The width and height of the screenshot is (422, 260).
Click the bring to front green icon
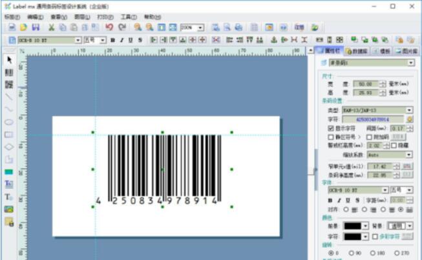(x=354, y=40)
